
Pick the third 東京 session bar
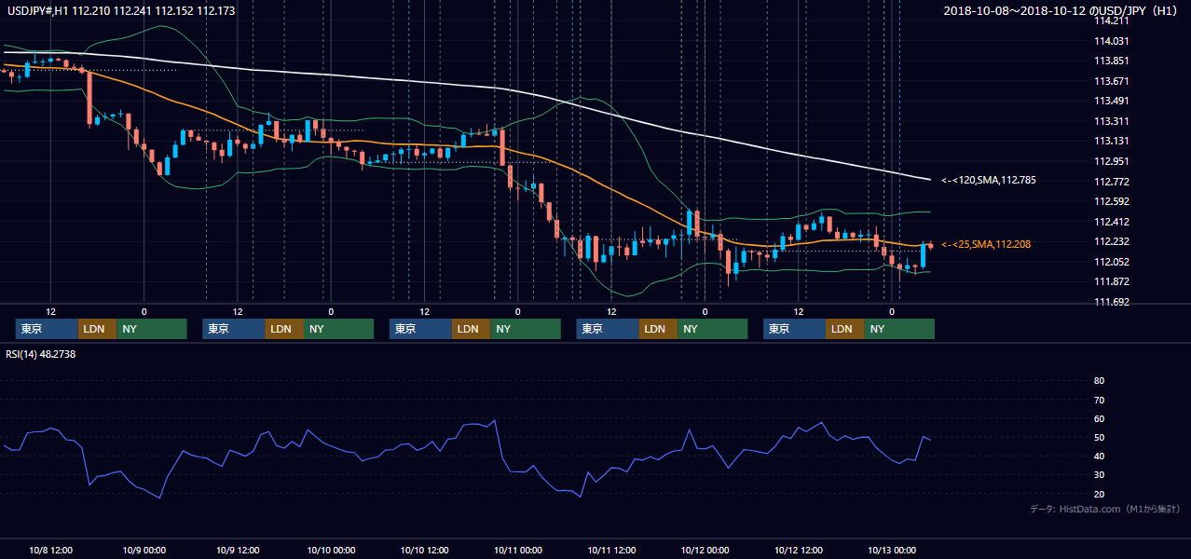(x=420, y=329)
